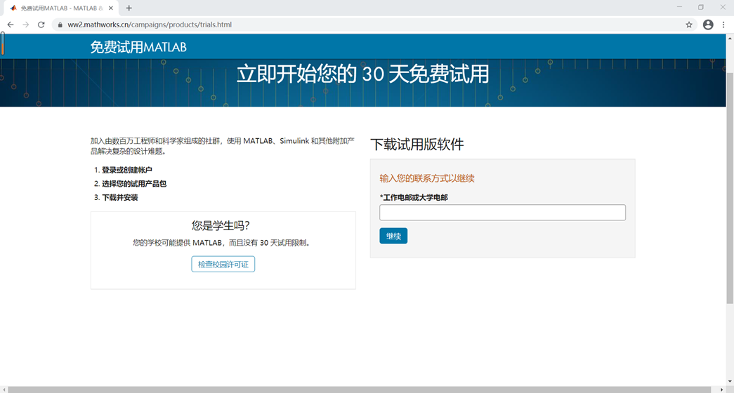734x393 pixels.
Task: Click step text 选择您的试用产品包
Action: pos(134,183)
